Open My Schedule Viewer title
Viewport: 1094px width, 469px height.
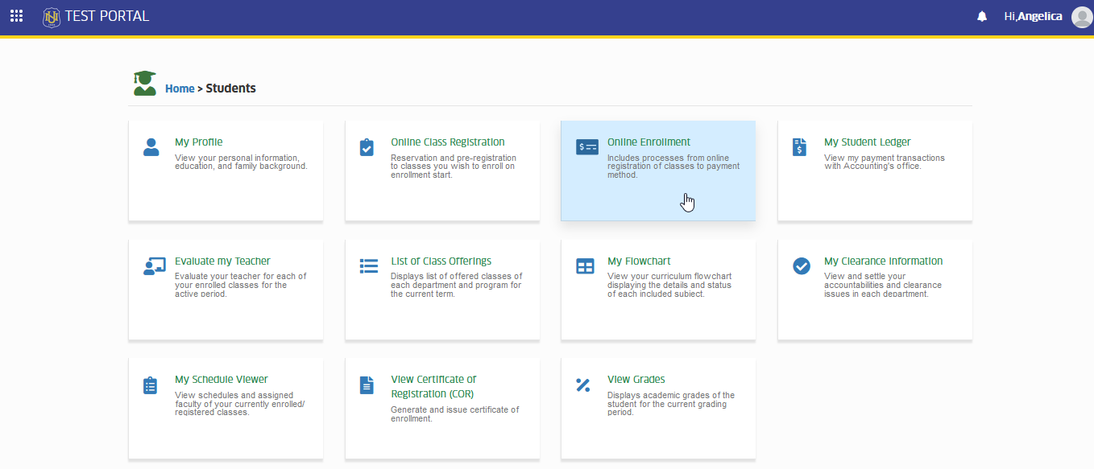coord(222,380)
